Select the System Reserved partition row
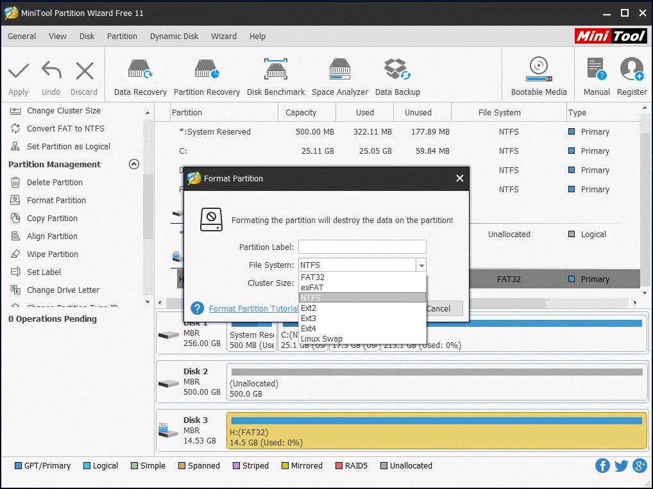The image size is (653, 489). (397, 132)
